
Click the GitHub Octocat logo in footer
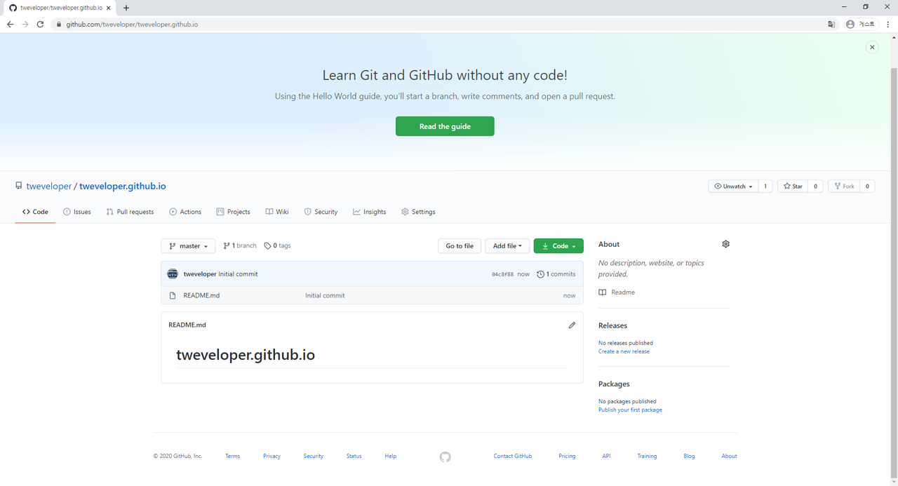[445, 457]
